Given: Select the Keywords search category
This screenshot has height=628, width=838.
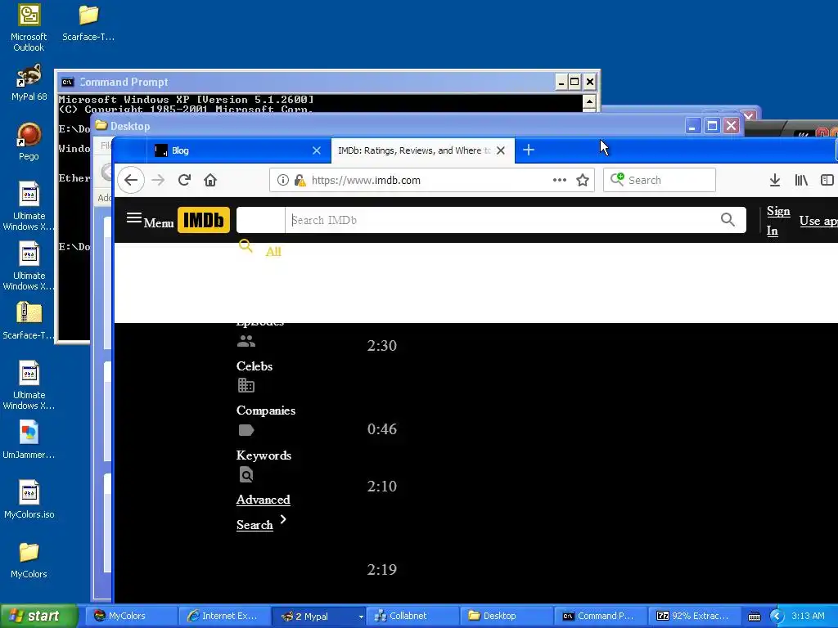Looking at the screenshot, I should [x=264, y=455].
